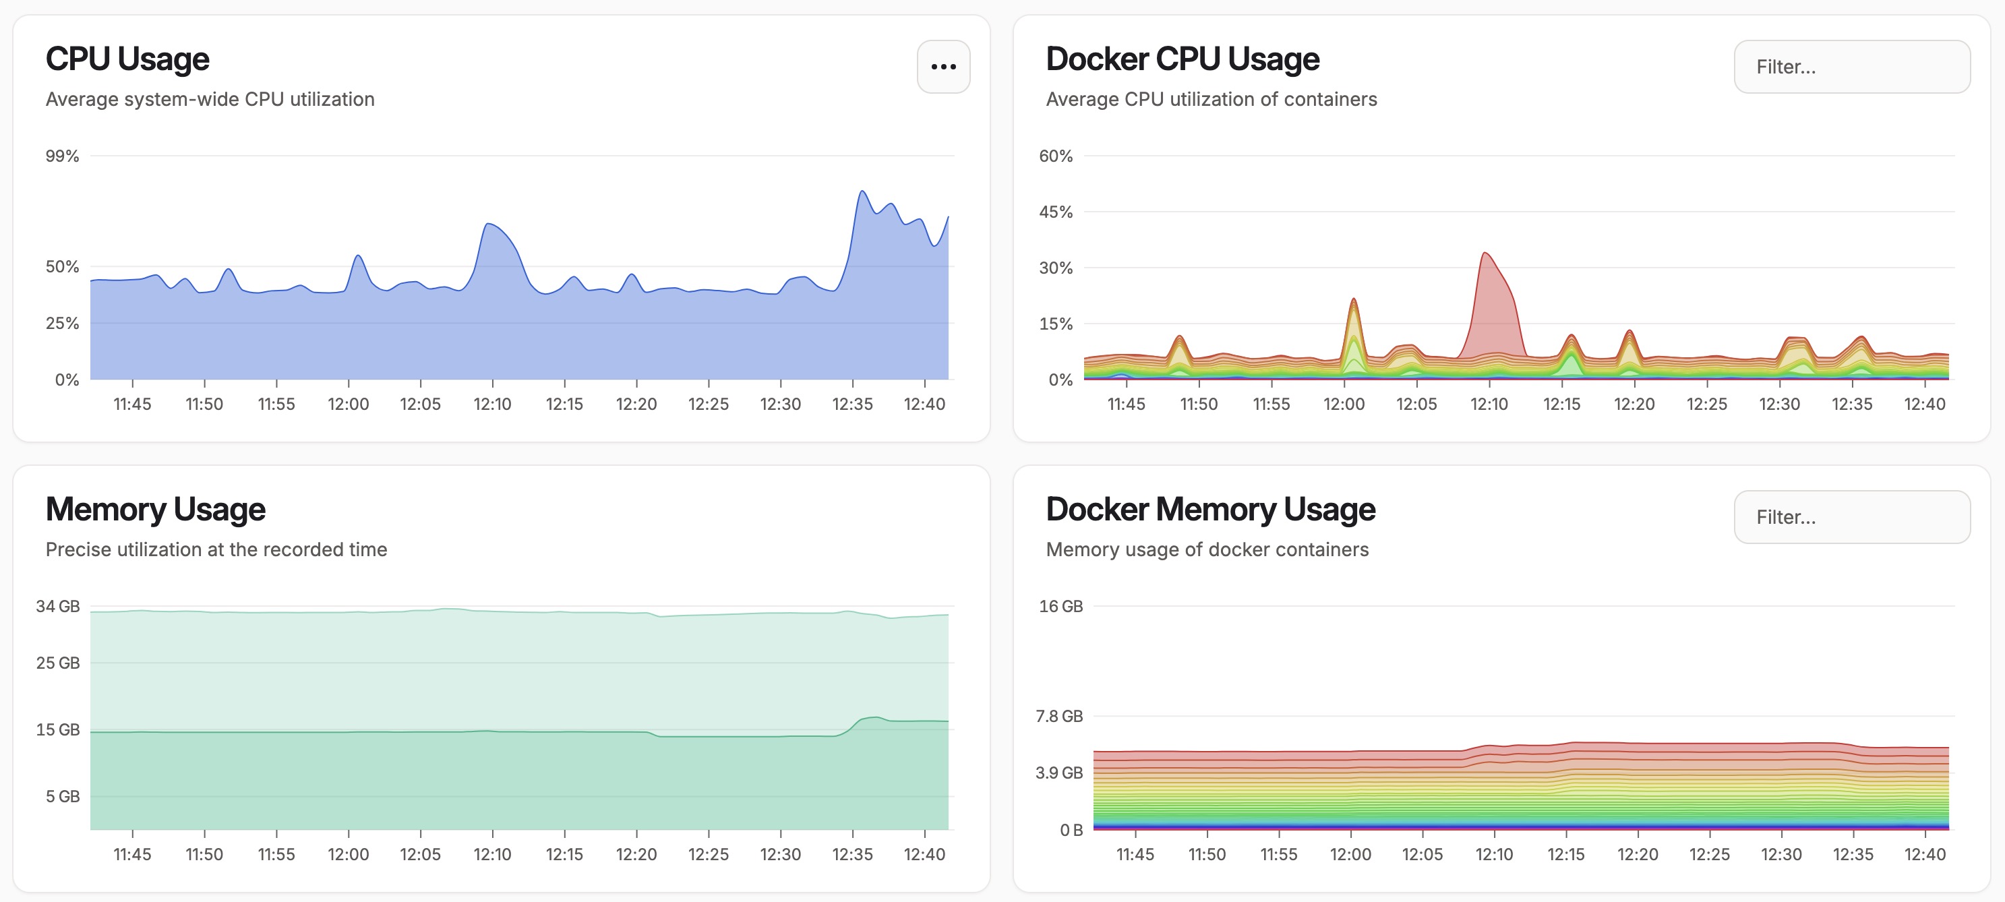
Task: Click the Memory Usage chart title
Action: click(x=155, y=510)
